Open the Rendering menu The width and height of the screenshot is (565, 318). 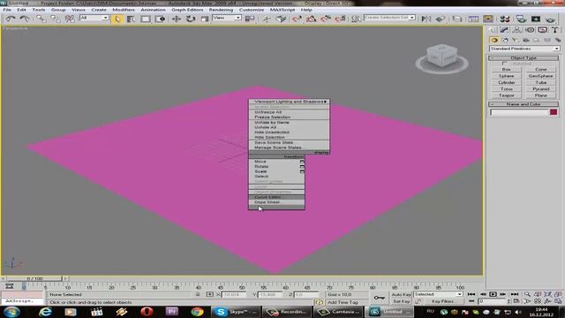(x=221, y=10)
